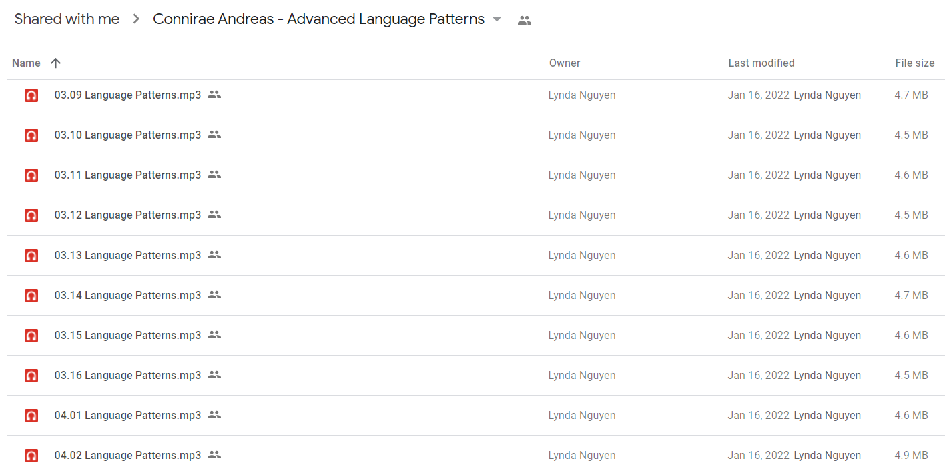The image size is (945, 469).
Task: Click the shared people icon beside 03.10 Language Patterns.mp3
Action: click(x=214, y=135)
